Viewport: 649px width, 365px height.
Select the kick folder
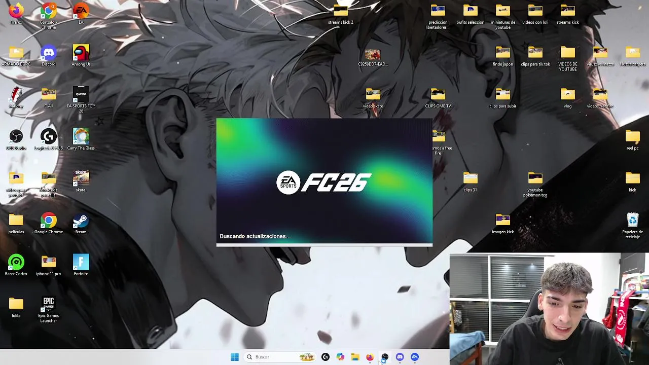tap(633, 181)
